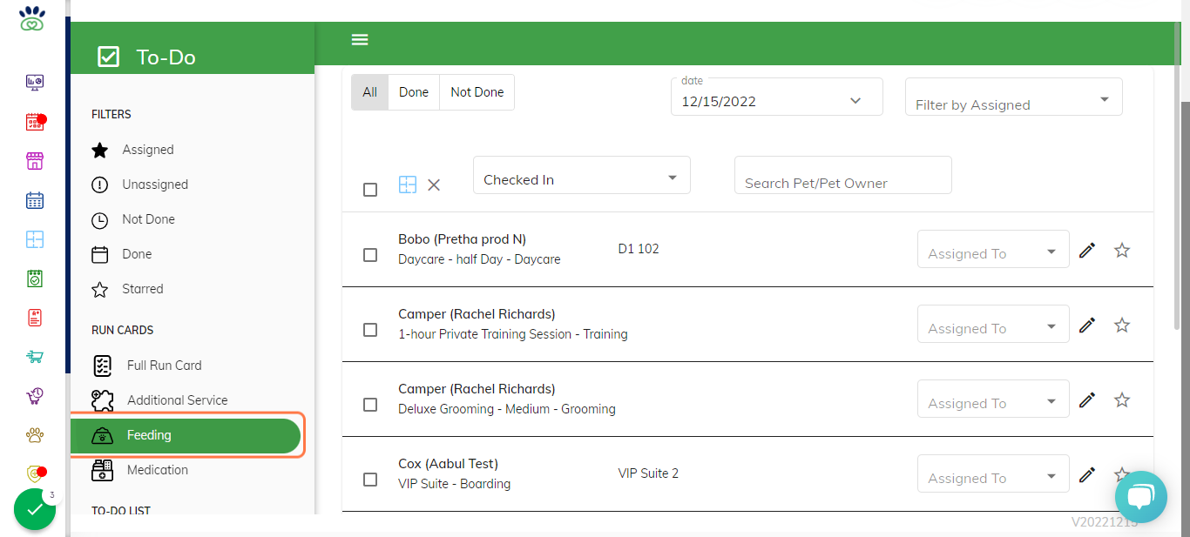Open Assigned To dropdown for Camper Grooming
The width and height of the screenshot is (1190, 537).
[x=993, y=399]
